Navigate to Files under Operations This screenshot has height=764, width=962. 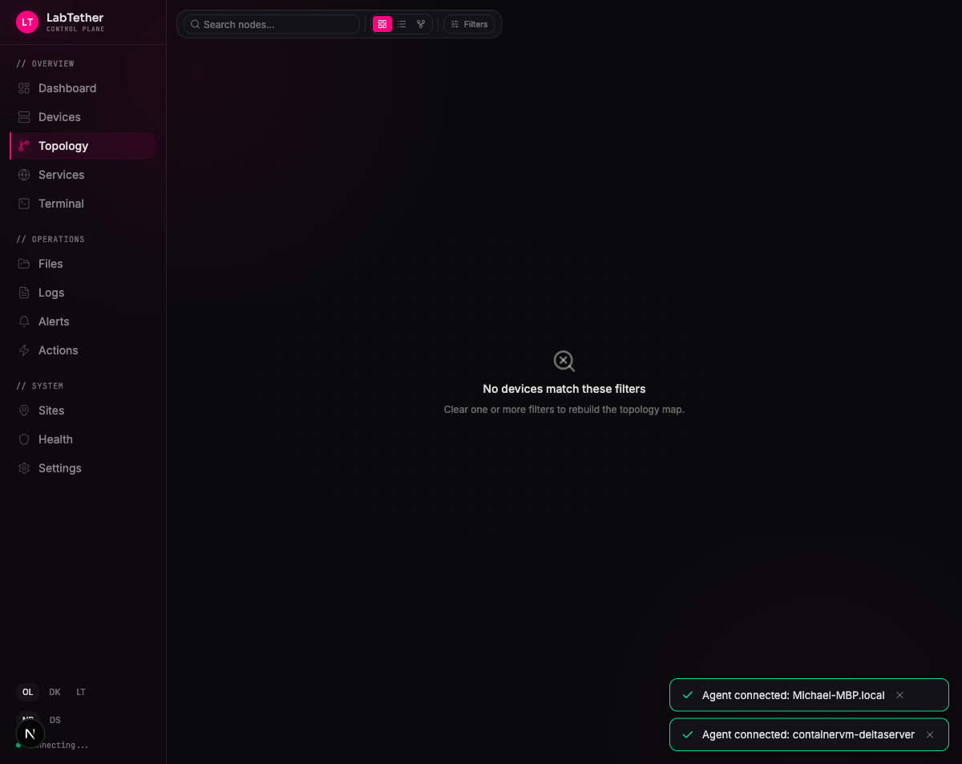click(x=82, y=264)
